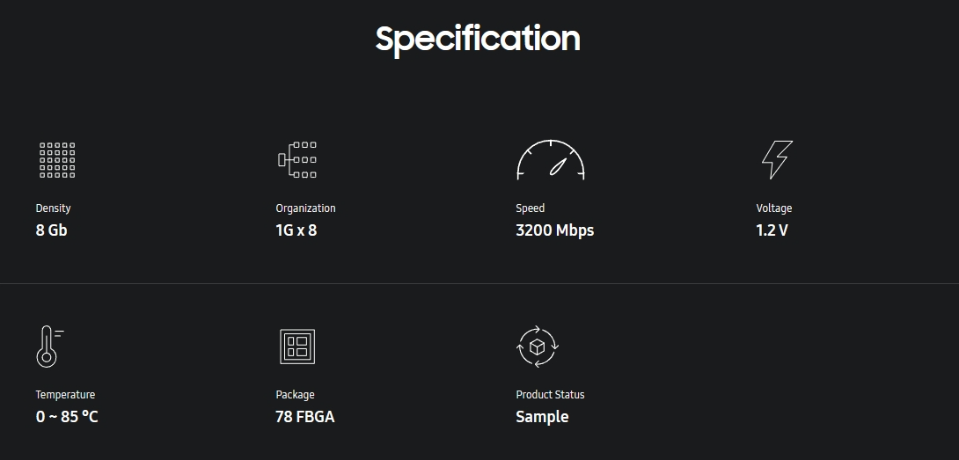Click the Package chip icon
Image resolution: width=959 pixels, height=460 pixels.
click(297, 347)
